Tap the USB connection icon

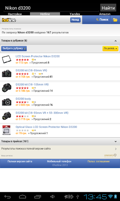[78, 197]
